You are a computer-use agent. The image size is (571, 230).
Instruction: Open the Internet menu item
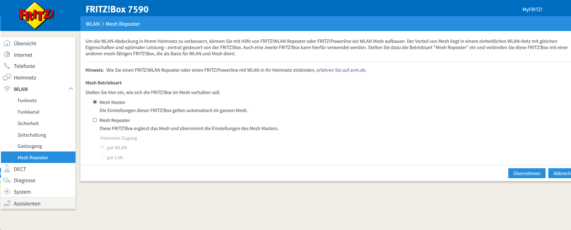(x=38, y=55)
